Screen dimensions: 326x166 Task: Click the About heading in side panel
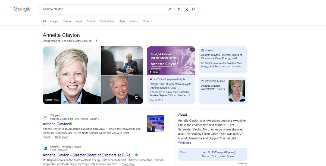pos(183,115)
